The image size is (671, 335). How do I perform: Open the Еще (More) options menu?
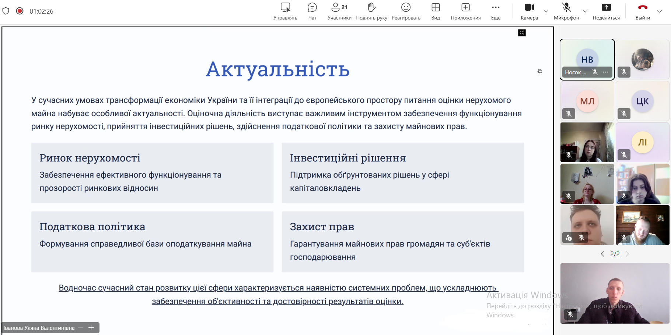(x=496, y=11)
